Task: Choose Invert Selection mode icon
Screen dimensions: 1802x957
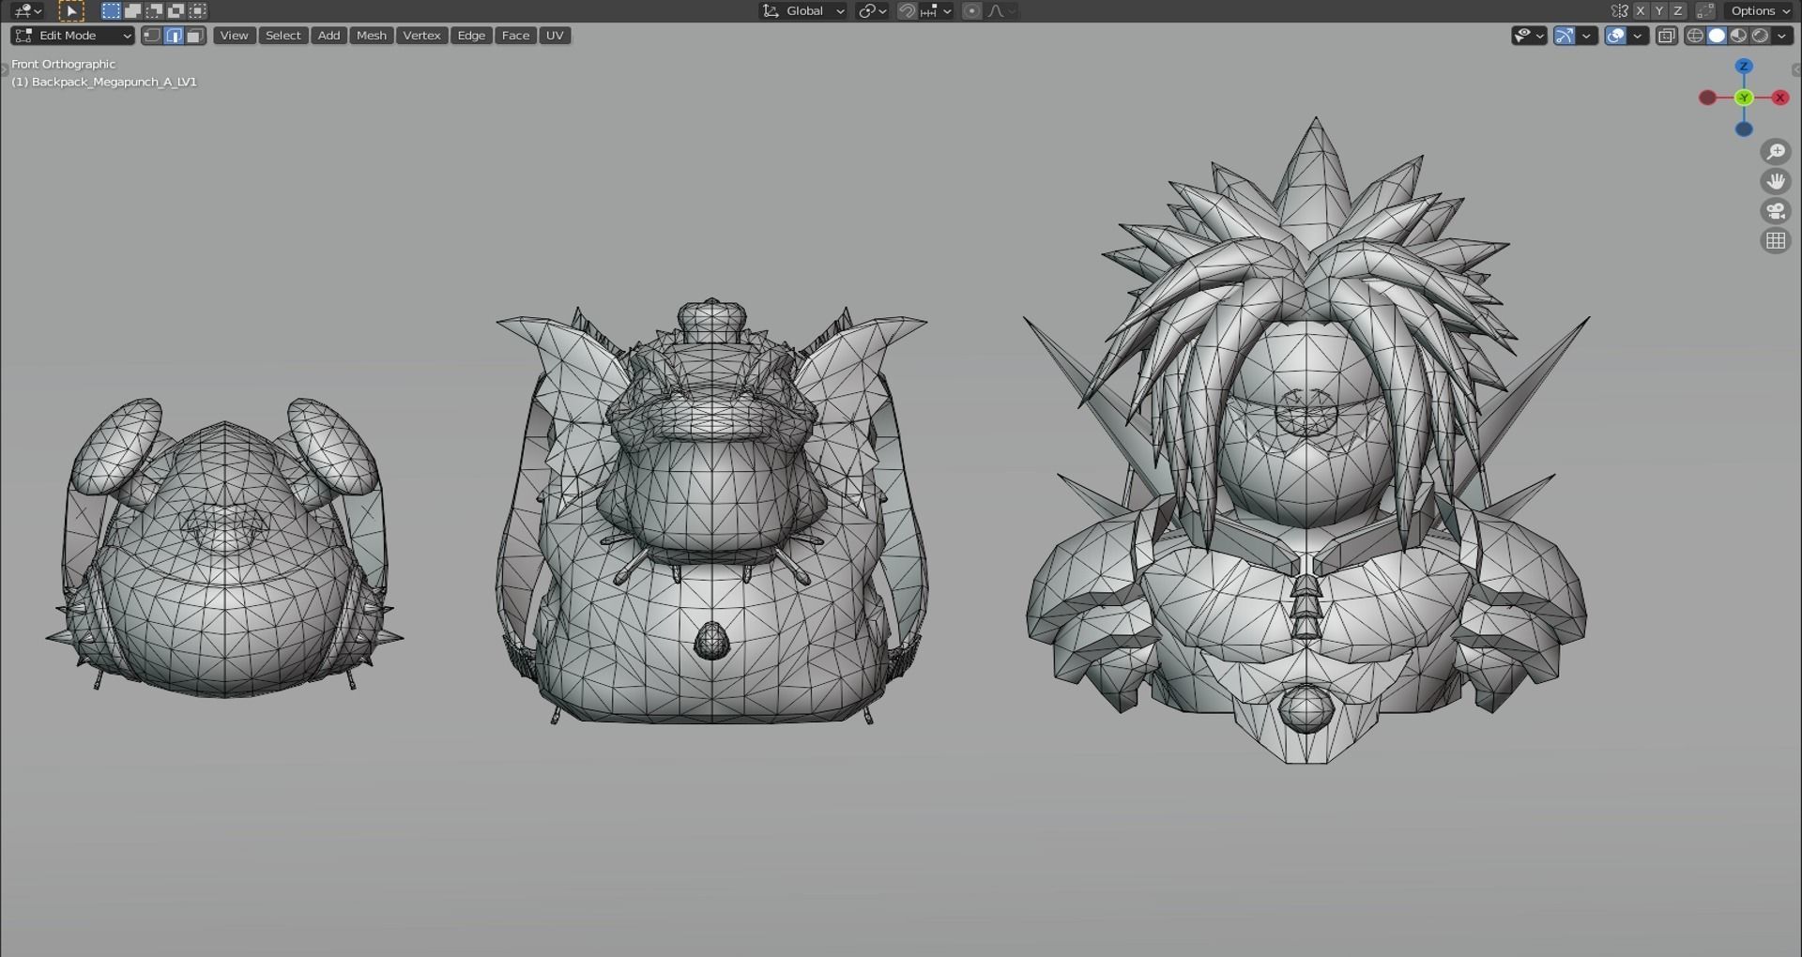Action: tap(176, 11)
